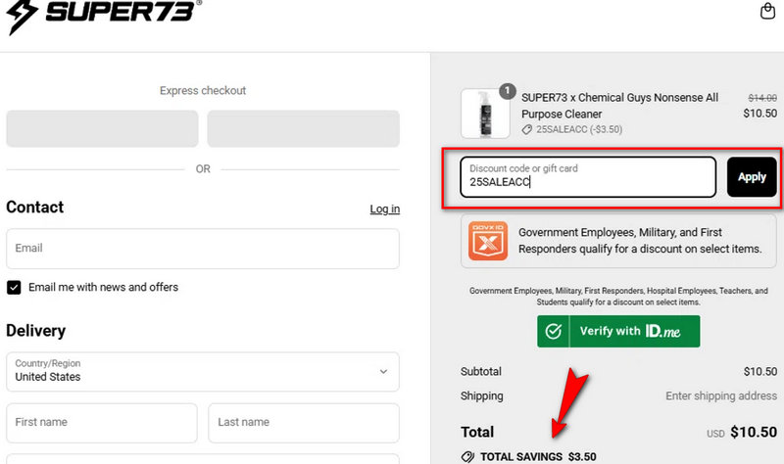The width and height of the screenshot is (784, 464).
Task: Click the Total Savings tag icon
Action: click(467, 456)
